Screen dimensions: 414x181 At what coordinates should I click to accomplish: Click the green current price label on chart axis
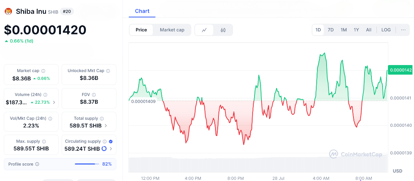tap(400, 70)
